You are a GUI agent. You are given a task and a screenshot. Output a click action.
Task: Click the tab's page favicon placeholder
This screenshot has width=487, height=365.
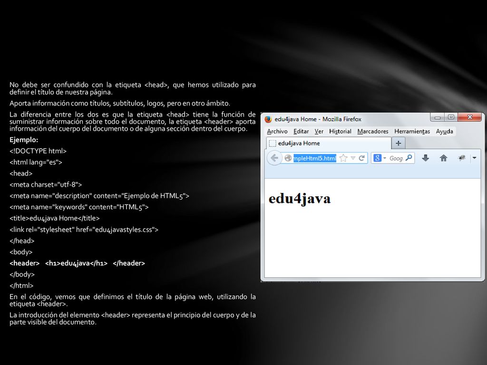pyautogui.click(x=273, y=143)
